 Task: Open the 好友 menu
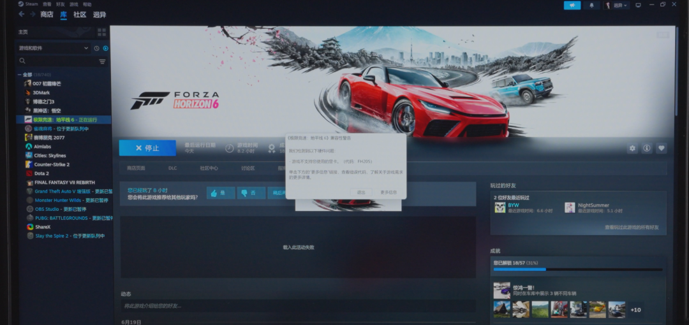61,4
